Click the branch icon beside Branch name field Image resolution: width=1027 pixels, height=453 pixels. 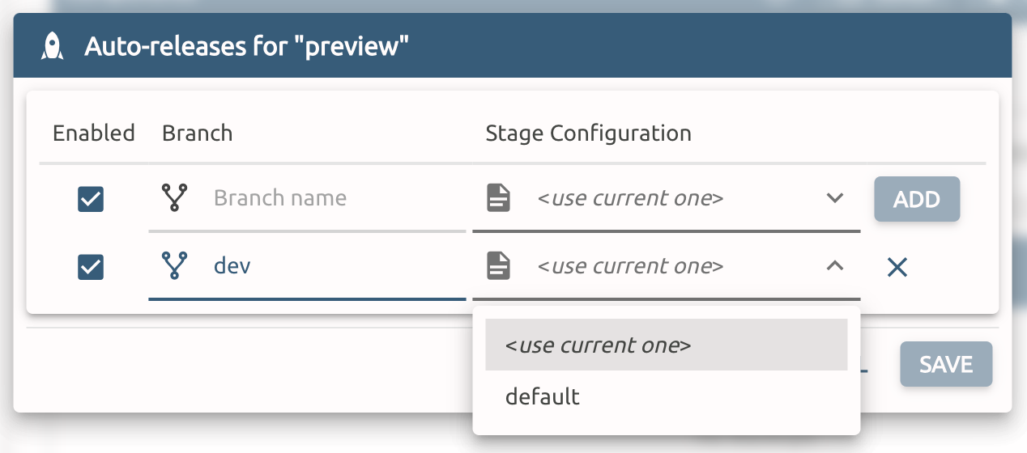(175, 198)
